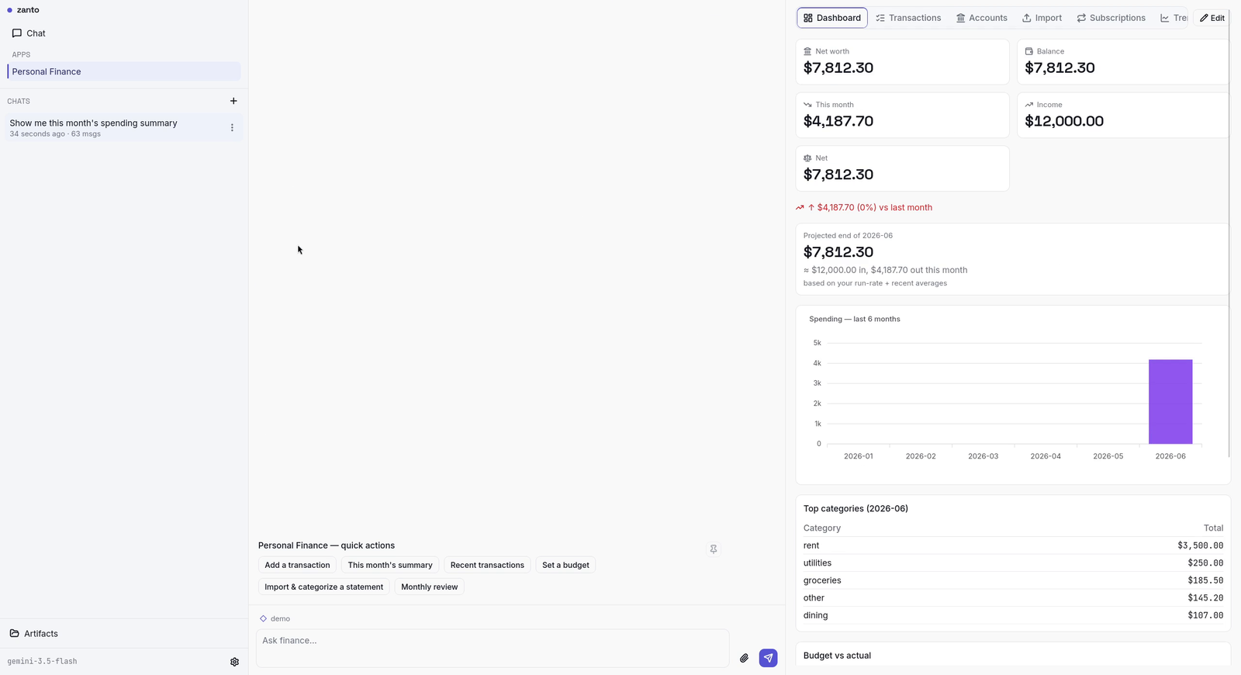
Task: Select Personal Finance app in sidebar
Action: 124,71
